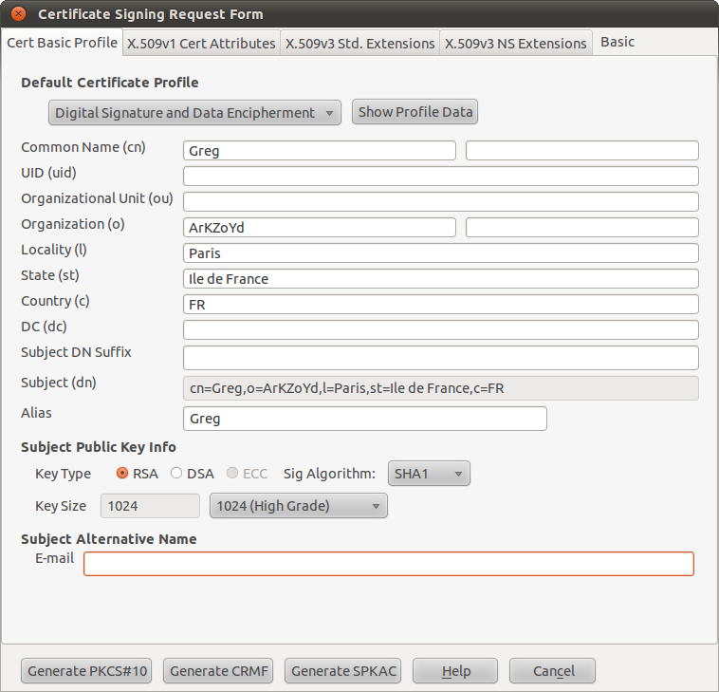Cancel the certificate request form
Screen dimensions: 719x692
click(553, 671)
